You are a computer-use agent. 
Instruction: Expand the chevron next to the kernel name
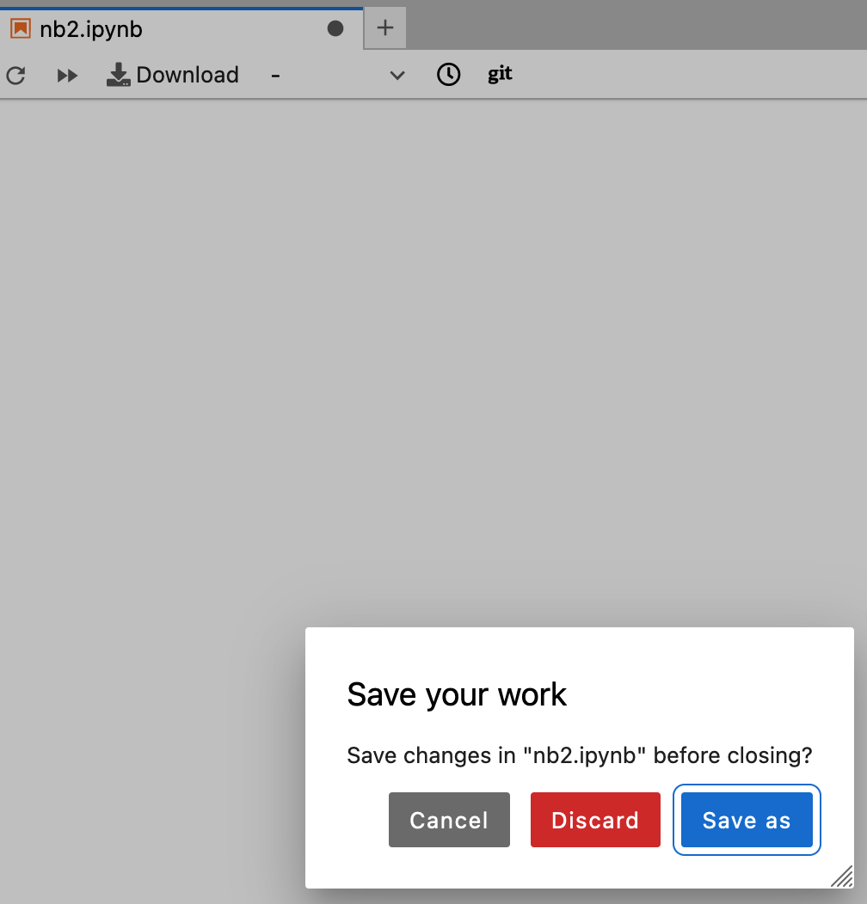[x=397, y=76]
